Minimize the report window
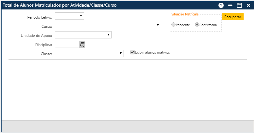 click(x=230, y=5)
